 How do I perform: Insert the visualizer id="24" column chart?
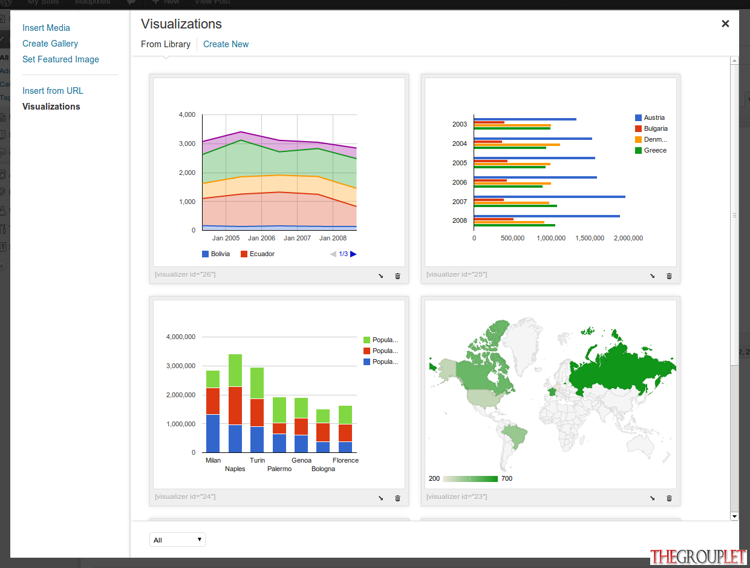pyautogui.click(x=381, y=498)
